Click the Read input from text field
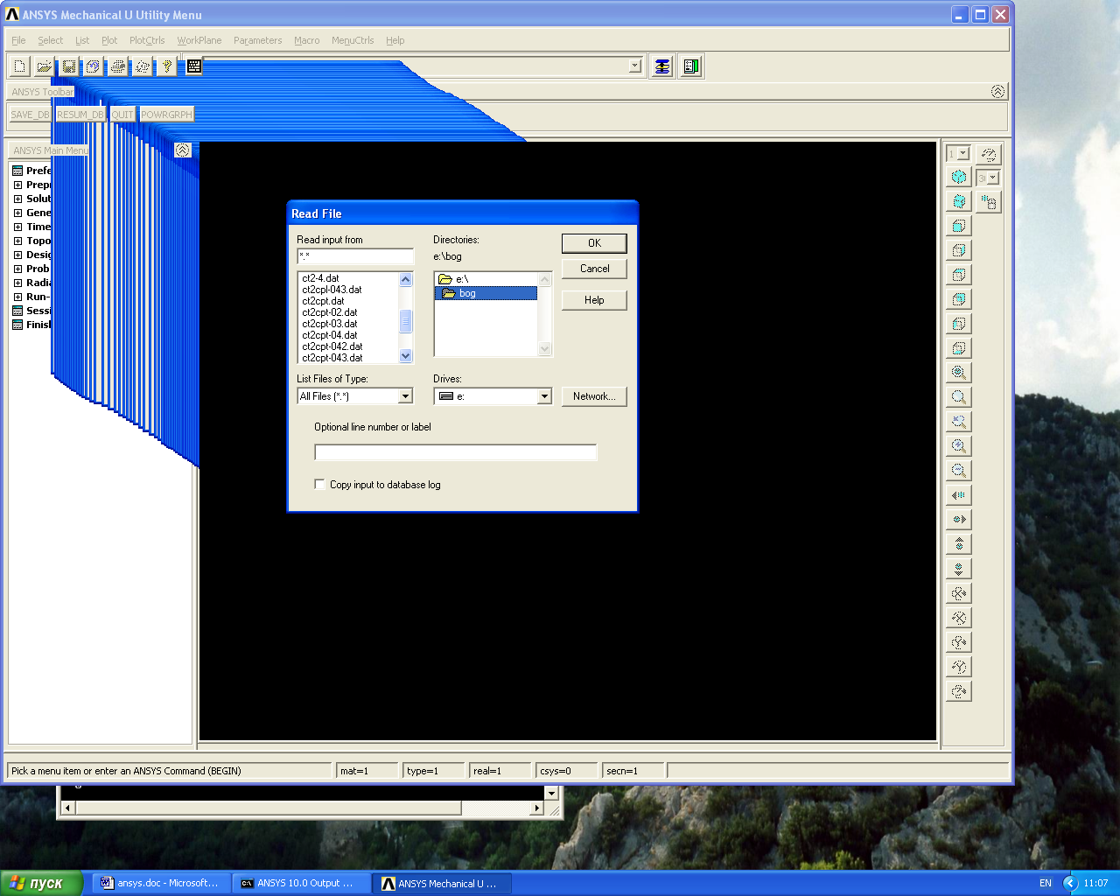The image size is (1120, 896). [x=355, y=256]
